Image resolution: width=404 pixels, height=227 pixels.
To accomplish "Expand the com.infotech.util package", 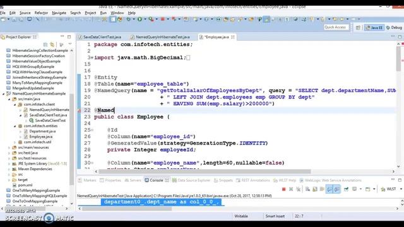I will pyautogui.click(x=15, y=142).
